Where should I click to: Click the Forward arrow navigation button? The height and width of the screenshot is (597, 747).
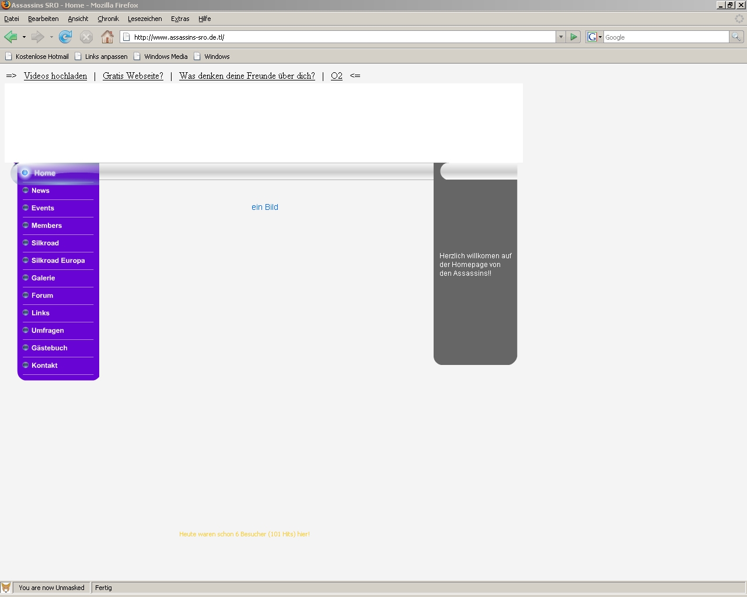pos(38,37)
